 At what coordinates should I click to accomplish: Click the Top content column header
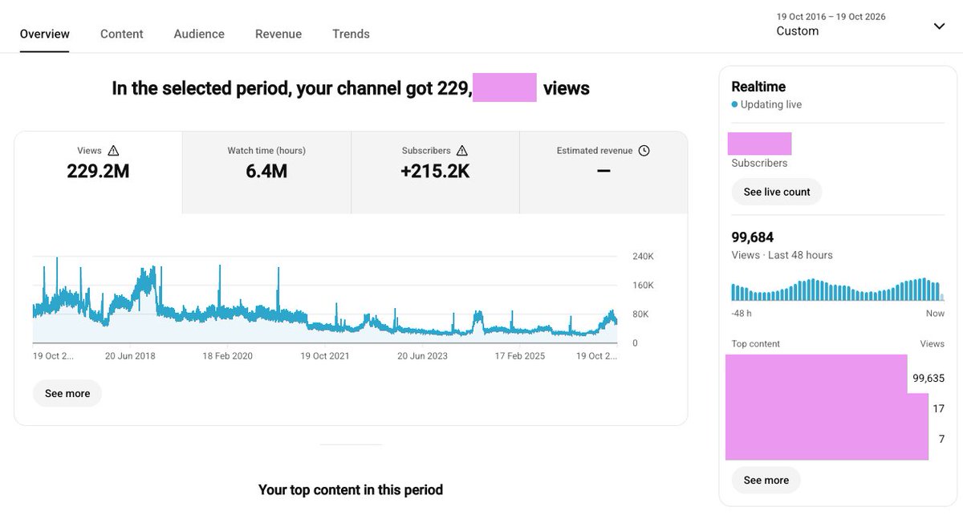coord(756,344)
